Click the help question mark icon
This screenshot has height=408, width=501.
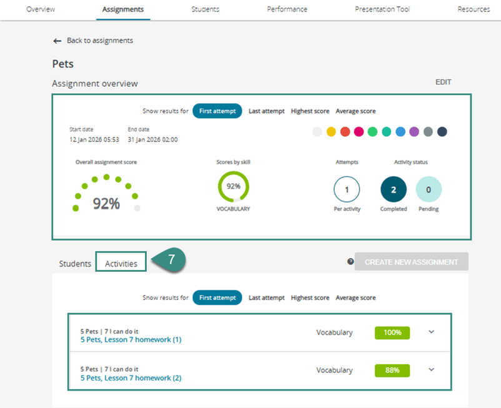click(x=350, y=262)
